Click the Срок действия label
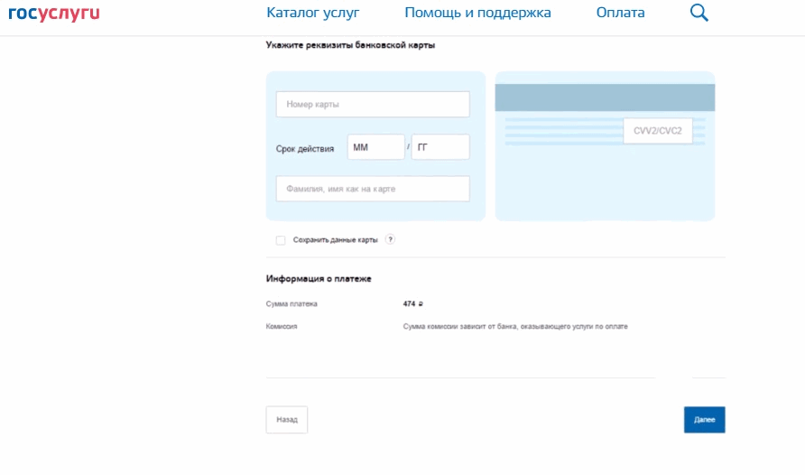The height and width of the screenshot is (475, 805). click(305, 148)
